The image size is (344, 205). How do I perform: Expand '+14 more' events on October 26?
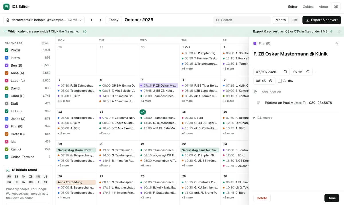tap(64, 198)
